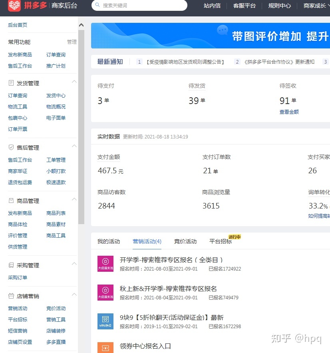Collapse the 发货管理 section
The width and height of the screenshot is (330, 353).
(74, 82)
